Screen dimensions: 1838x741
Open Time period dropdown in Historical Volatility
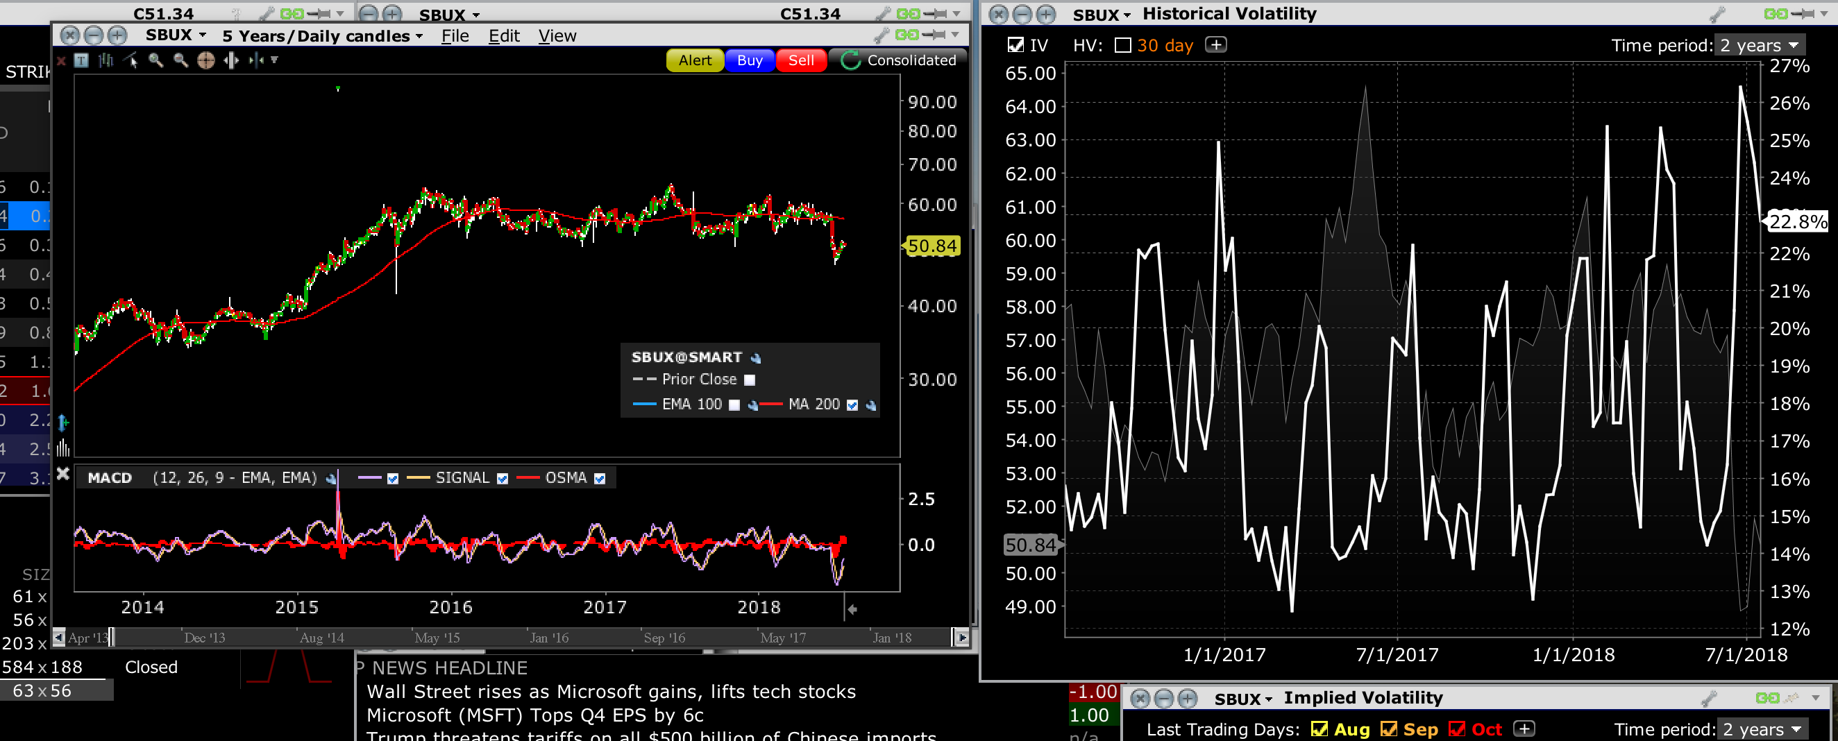[x=1759, y=46]
